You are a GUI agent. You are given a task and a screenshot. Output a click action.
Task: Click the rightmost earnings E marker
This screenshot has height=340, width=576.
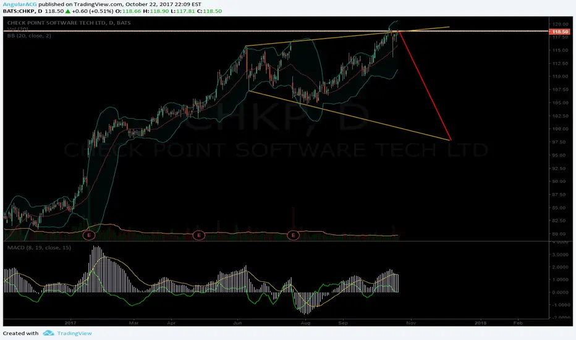click(293, 235)
